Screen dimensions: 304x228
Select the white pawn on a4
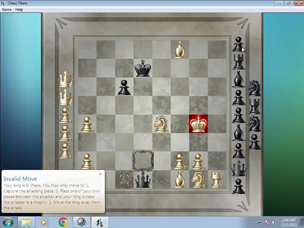[x=87, y=124]
